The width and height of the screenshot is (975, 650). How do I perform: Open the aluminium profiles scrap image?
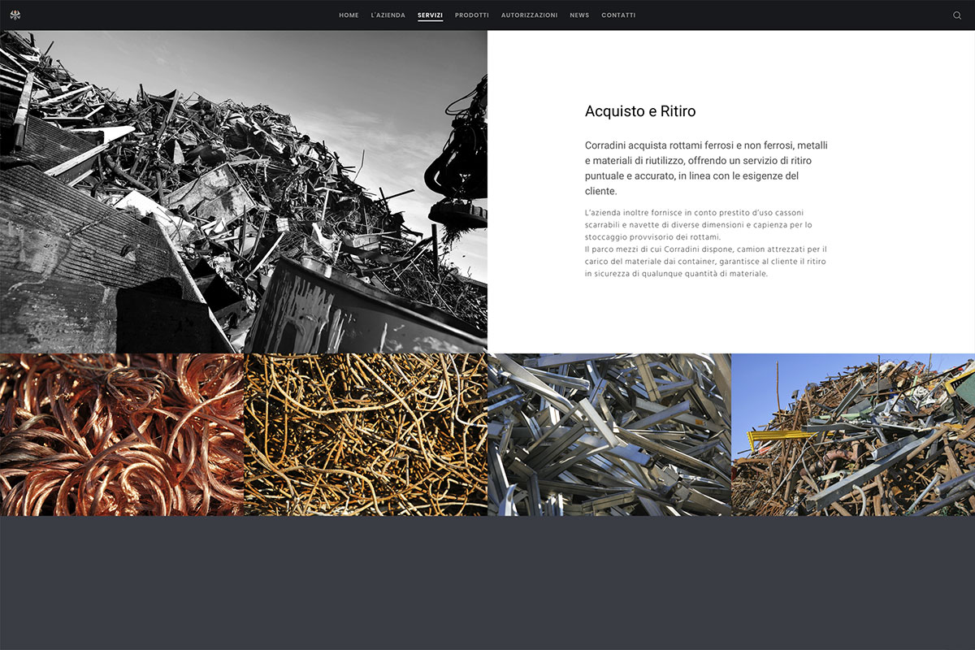coord(609,435)
